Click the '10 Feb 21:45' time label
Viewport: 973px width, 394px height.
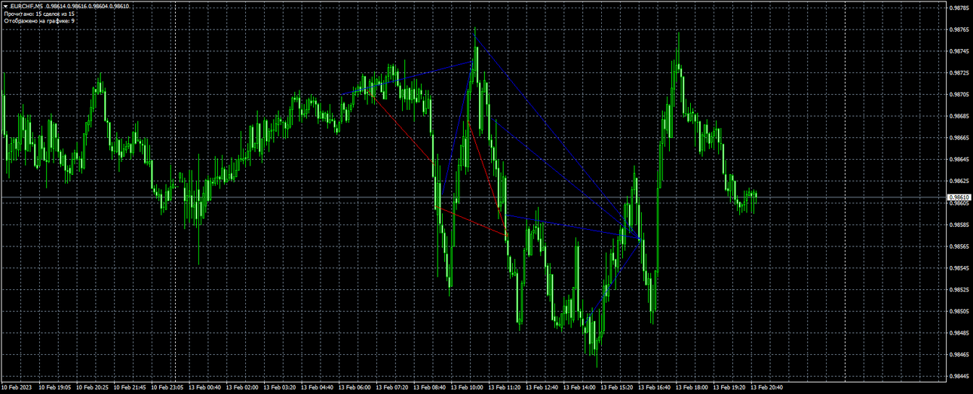point(129,387)
